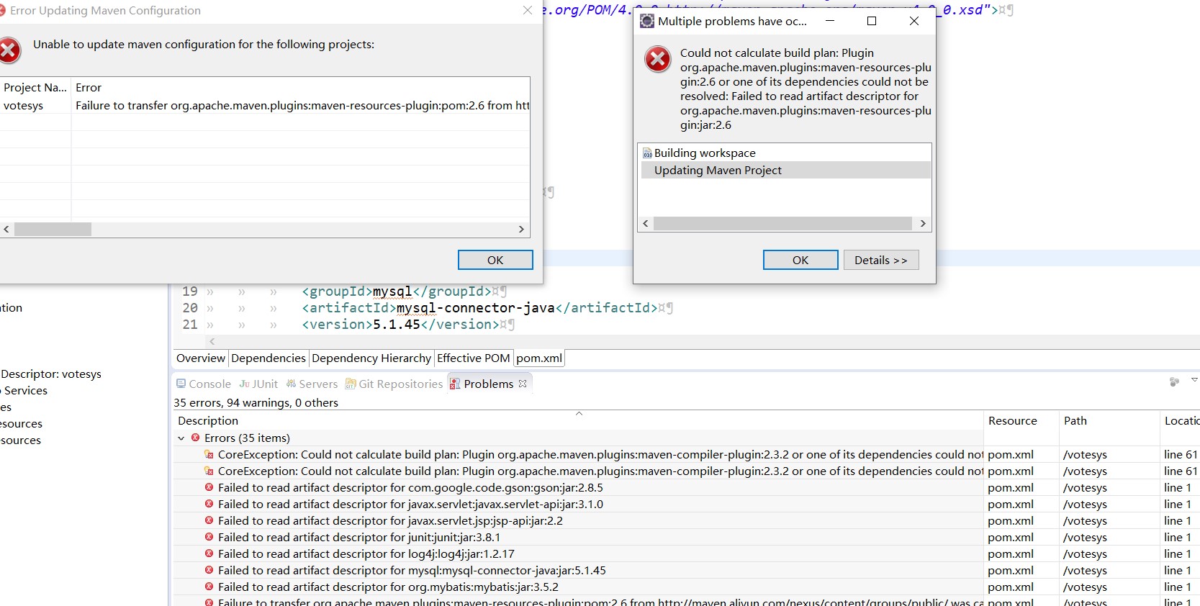Select the Updating Maven Project entry
The width and height of the screenshot is (1200, 606).
[x=785, y=170]
